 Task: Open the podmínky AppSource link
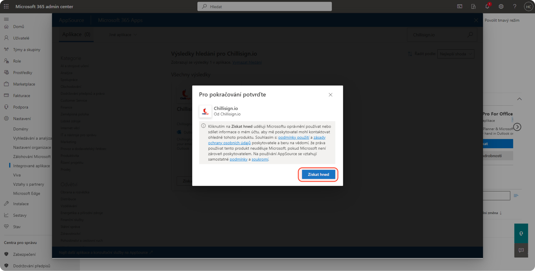(x=238, y=159)
